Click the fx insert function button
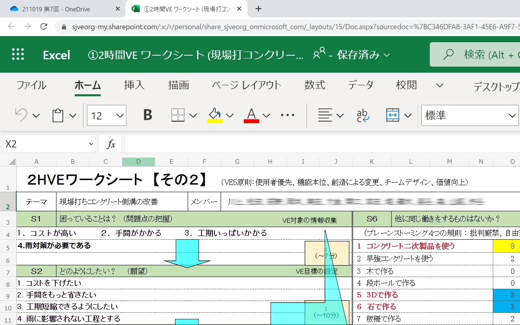Viewport: 520px width, 325px height. coord(111,144)
